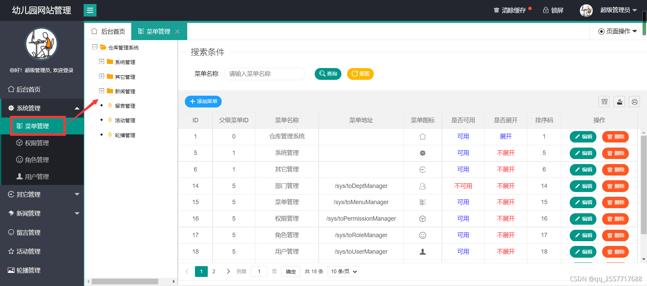Collapse the 仓库管理系统 tree root
Viewport: 647px width, 286px height.
(95, 47)
